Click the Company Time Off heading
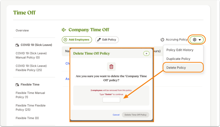 click(x=89, y=30)
